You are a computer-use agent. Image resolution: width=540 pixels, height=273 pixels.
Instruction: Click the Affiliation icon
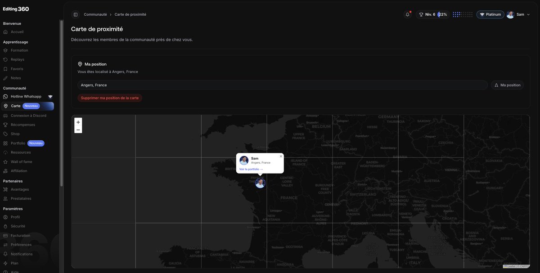tap(5, 171)
